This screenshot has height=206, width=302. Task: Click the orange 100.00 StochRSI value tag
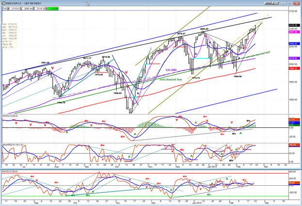[x=294, y=145]
